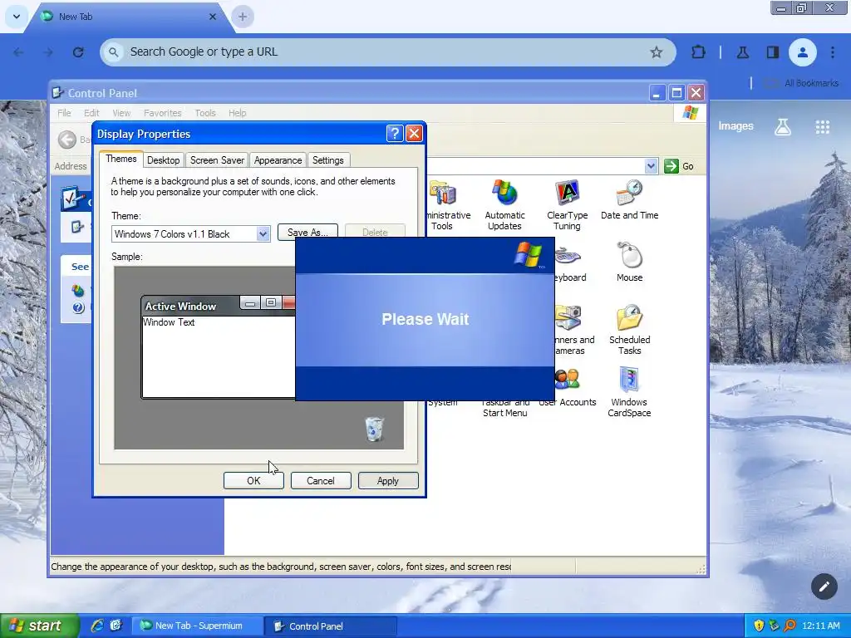Open the browser extensions puzzle icon
Viewport: 851px width, 638px height.
(698, 52)
